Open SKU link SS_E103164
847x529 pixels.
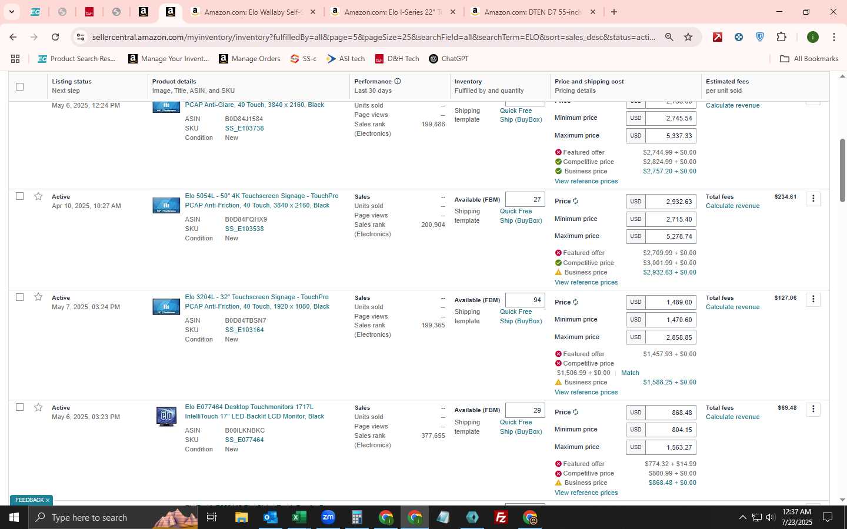point(244,330)
